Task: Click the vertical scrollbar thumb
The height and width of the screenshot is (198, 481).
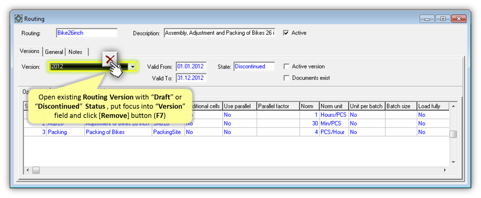Action: 453,134
